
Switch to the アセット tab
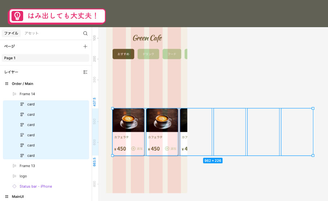(31, 33)
